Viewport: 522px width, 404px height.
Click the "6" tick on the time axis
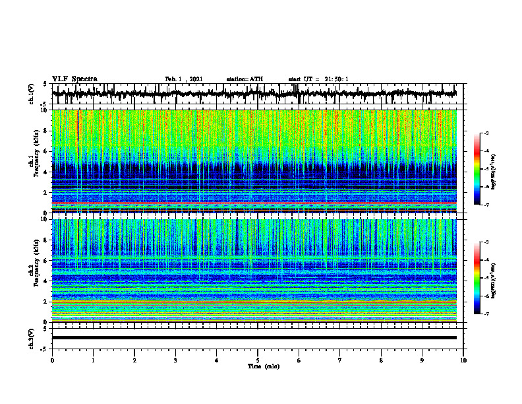coord(299,360)
